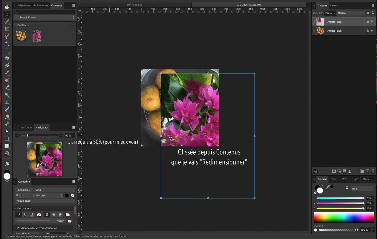Toggle visibility of fruit Arrière-plan layer
Image resolution: width=377 pixels, height=239 pixels.
point(372,30)
